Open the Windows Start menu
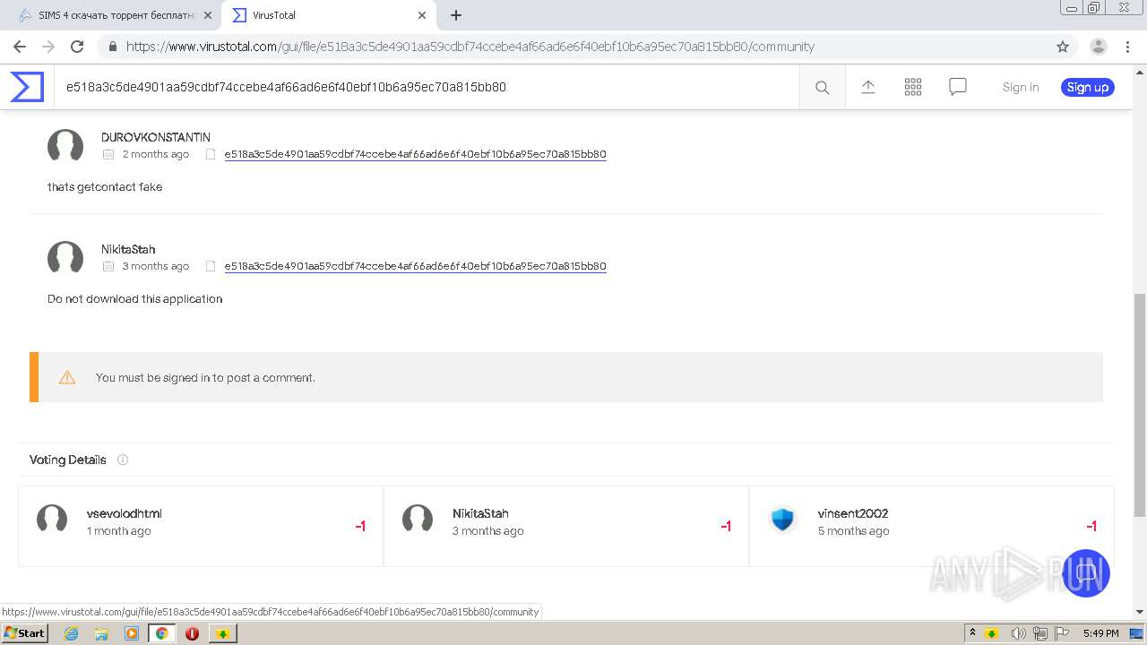Screen dimensions: 1147x645 click(x=24, y=632)
